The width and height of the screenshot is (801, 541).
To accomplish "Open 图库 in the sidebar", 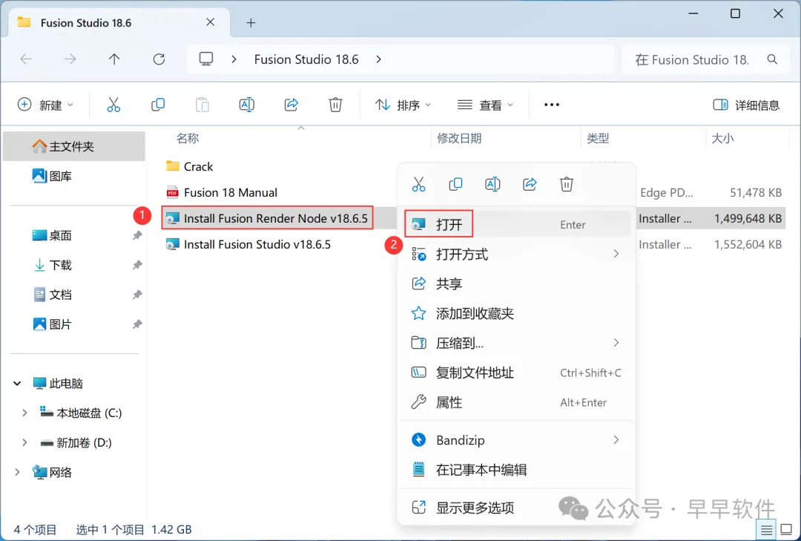I will click(x=52, y=176).
